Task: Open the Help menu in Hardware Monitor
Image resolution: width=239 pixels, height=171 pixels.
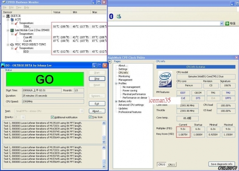Action: click(x=27, y=7)
